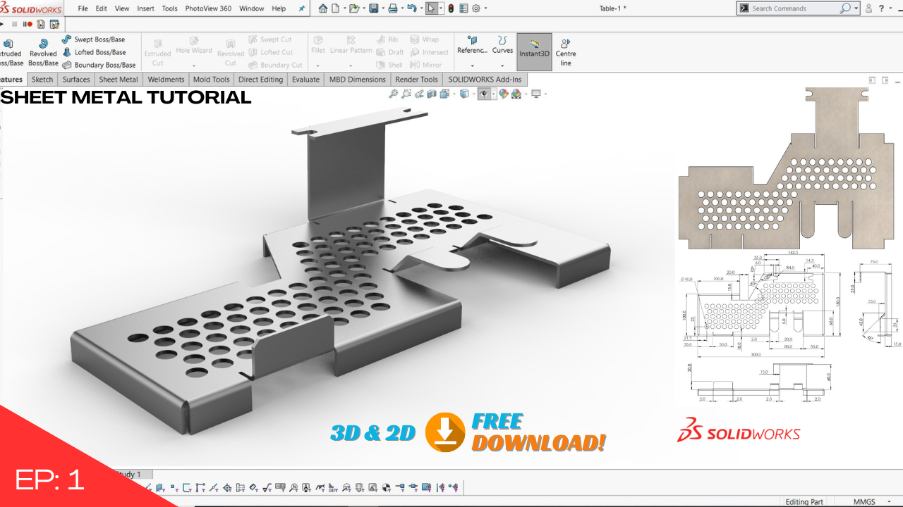Click the Undo arrow icon

tap(412, 8)
